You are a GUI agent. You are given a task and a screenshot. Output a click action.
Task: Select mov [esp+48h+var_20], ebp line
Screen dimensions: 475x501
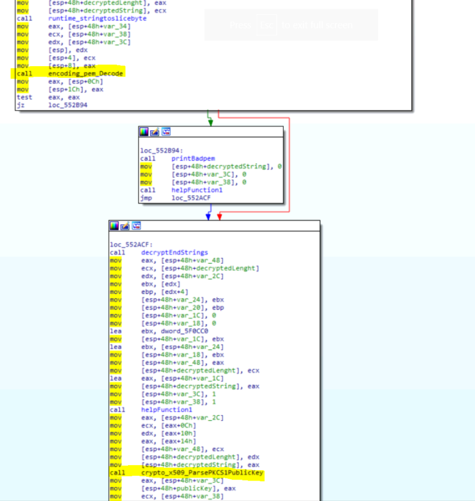[x=167, y=308]
